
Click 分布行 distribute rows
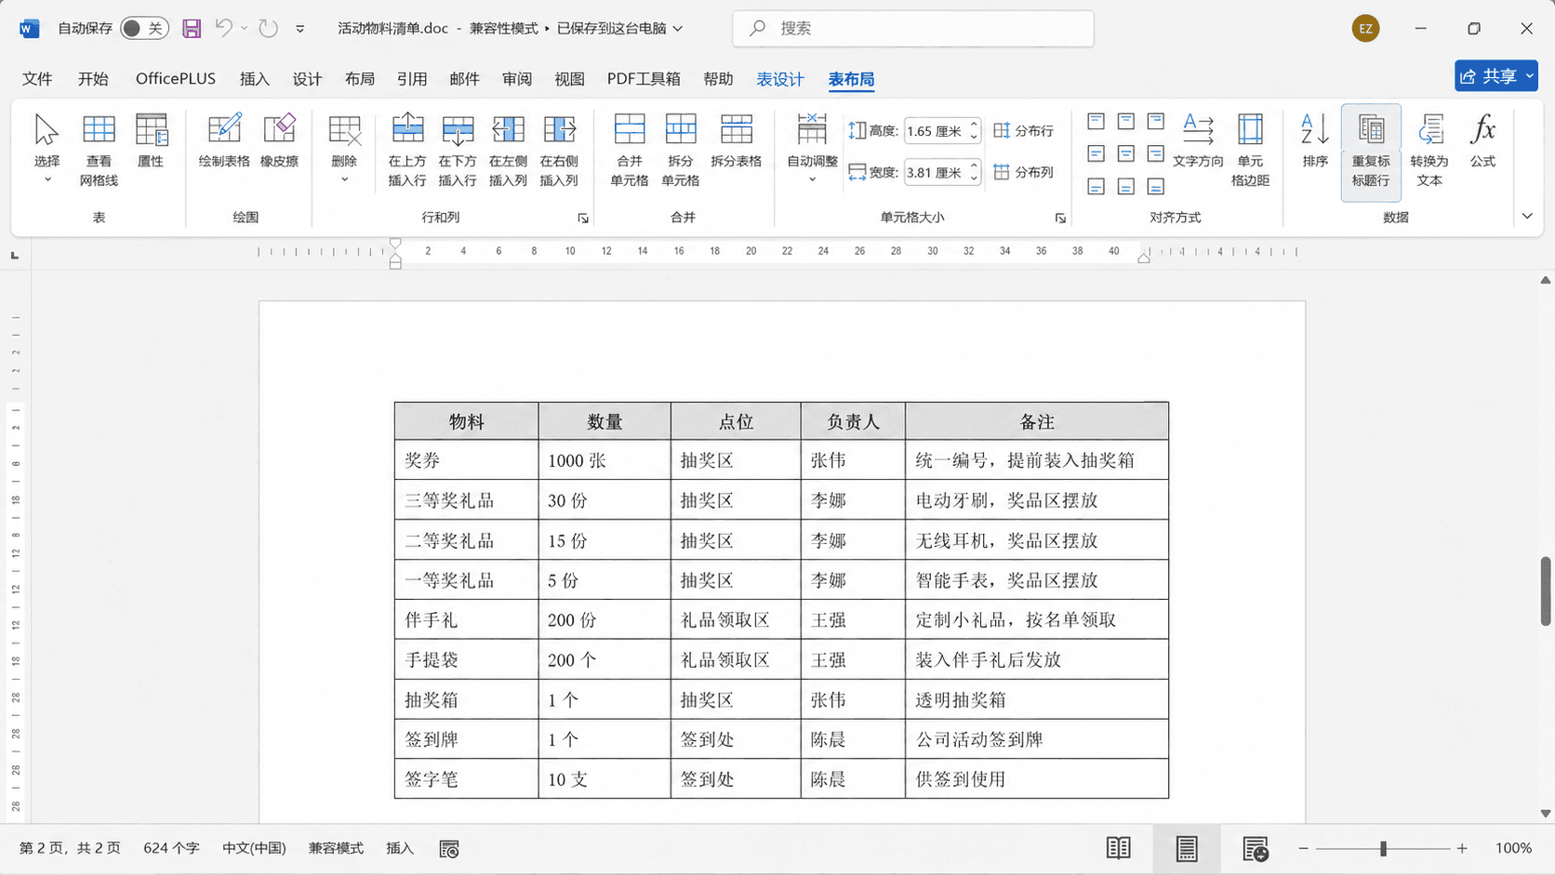(x=1024, y=131)
